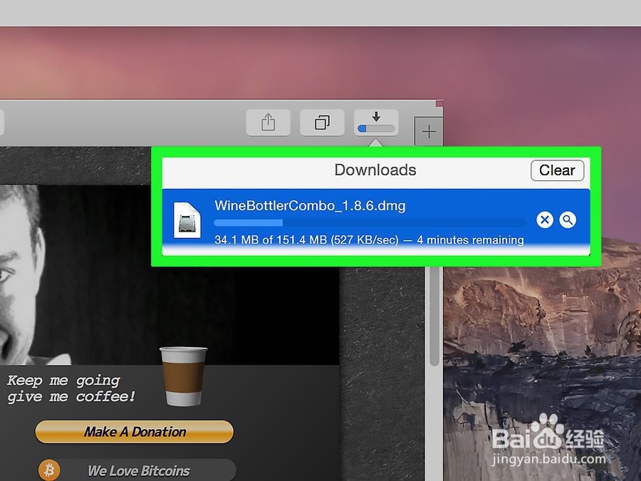Click 34.1 MB of 151.4 MB status text
Screen dimensions: 641x481
(x=369, y=239)
